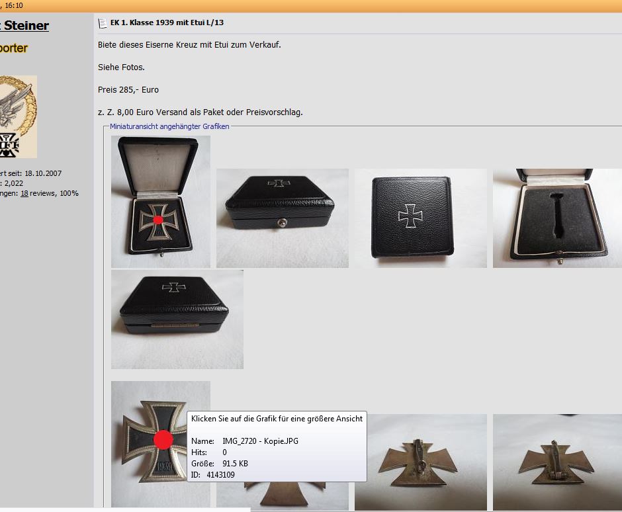Open the rightmost cross reverse thumbnail

(557, 462)
